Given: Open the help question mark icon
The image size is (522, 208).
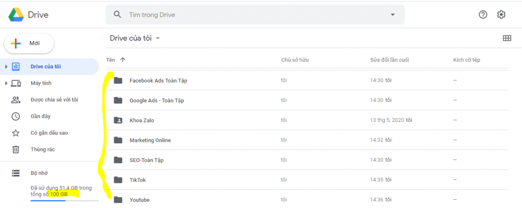Looking at the screenshot, I should (483, 15).
